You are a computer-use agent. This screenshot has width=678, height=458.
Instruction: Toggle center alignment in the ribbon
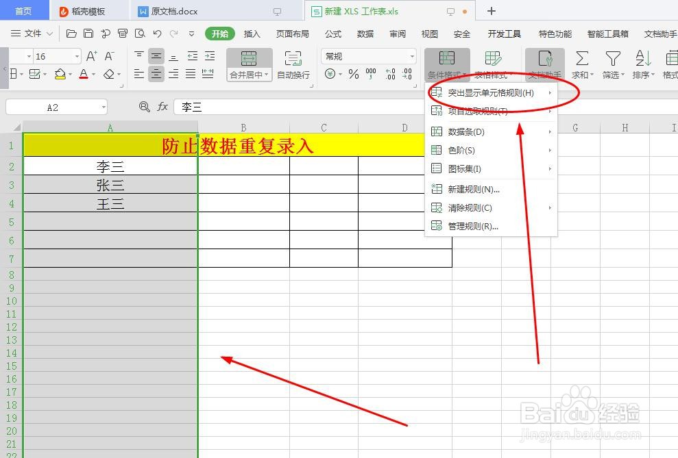point(156,73)
